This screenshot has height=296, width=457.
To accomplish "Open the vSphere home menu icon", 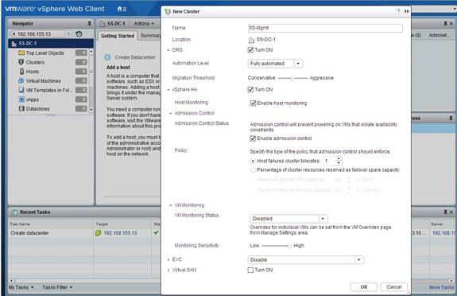I will coord(122,9).
